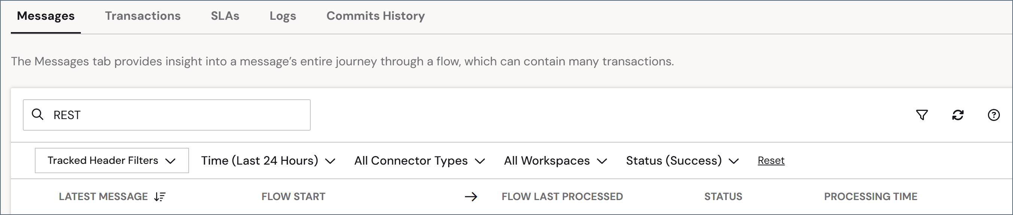Switch to the Transactions tab
This screenshot has width=1013, height=215.
(143, 16)
